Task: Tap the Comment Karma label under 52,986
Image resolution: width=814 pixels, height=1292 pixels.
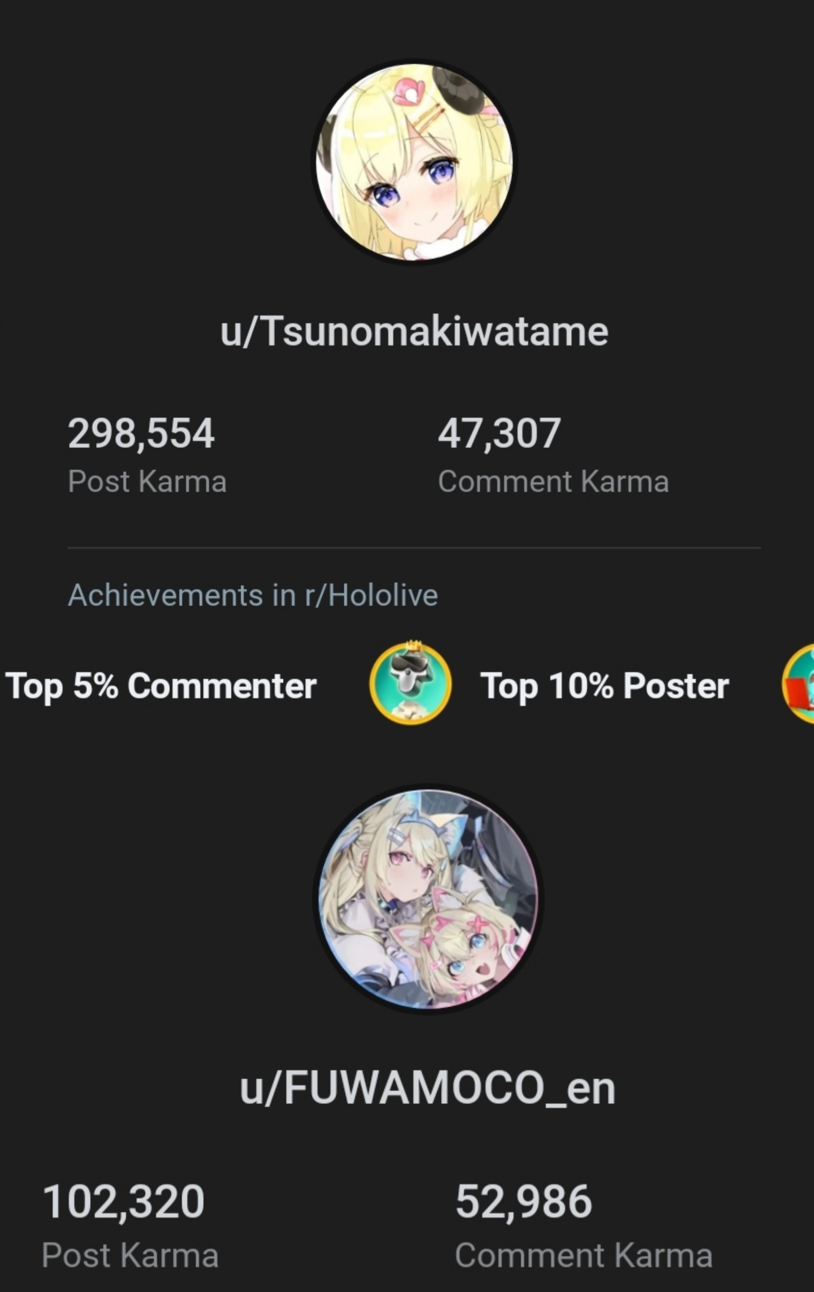Action: [583, 1256]
